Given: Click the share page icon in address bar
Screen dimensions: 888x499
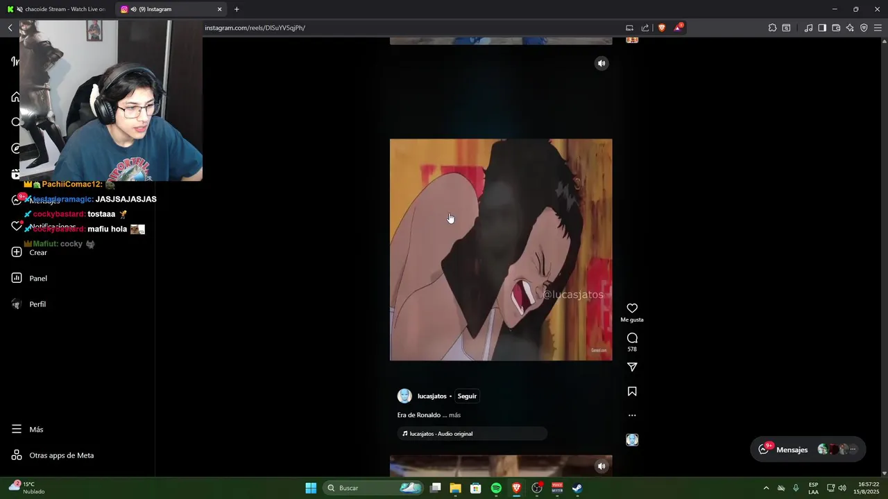Looking at the screenshot, I should pos(645,28).
